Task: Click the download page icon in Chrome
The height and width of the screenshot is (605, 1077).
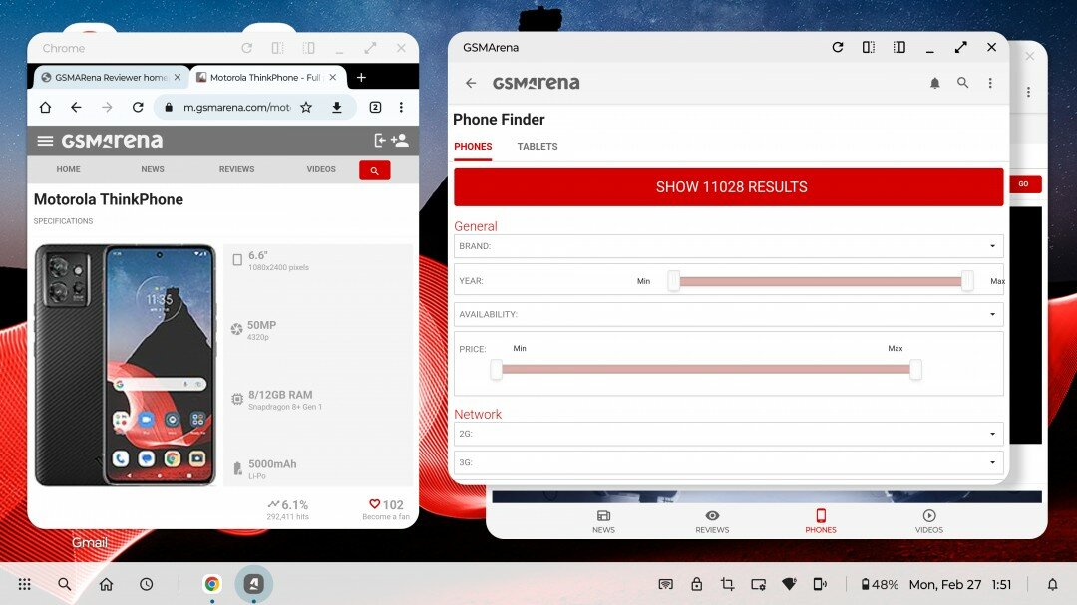Action: [x=337, y=107]
